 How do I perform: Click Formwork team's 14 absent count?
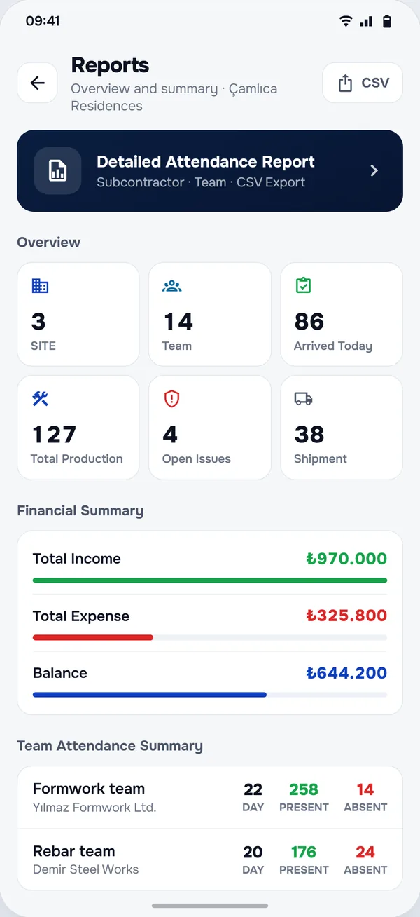(365, 789)
